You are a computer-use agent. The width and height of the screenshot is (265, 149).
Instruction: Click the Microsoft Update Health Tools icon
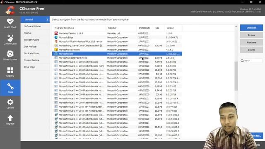coord(56,58)
